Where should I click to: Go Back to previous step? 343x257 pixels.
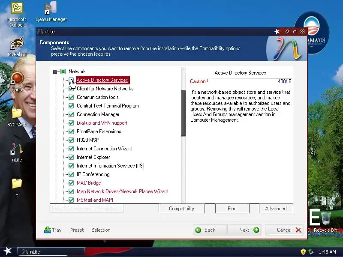coord(209,230)
